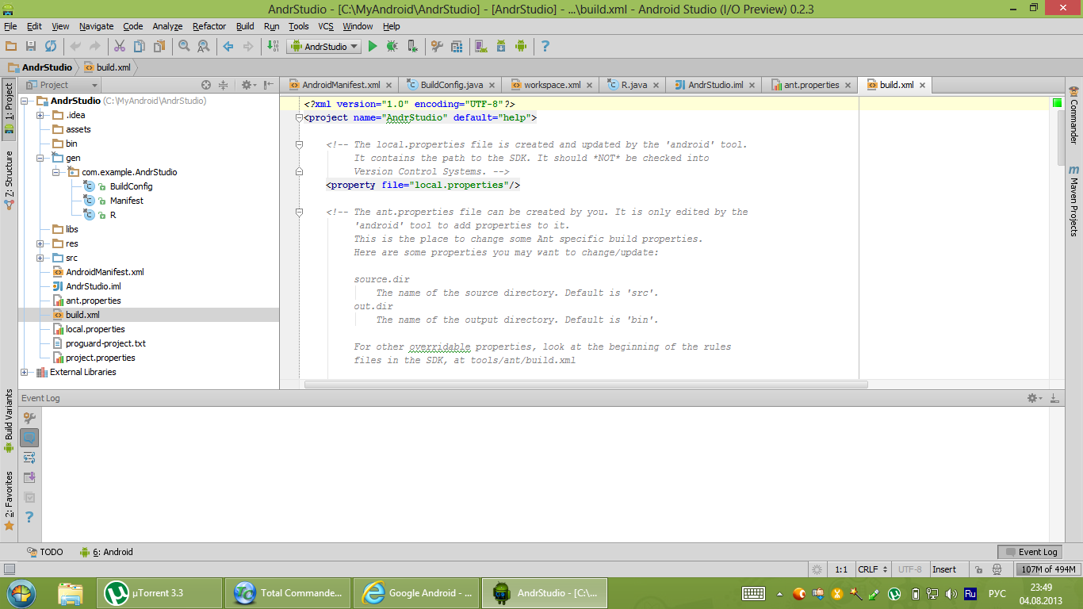1083x609 pixels.
Task: Switch to the ant.properties editor tab
Action: [810, 85]
